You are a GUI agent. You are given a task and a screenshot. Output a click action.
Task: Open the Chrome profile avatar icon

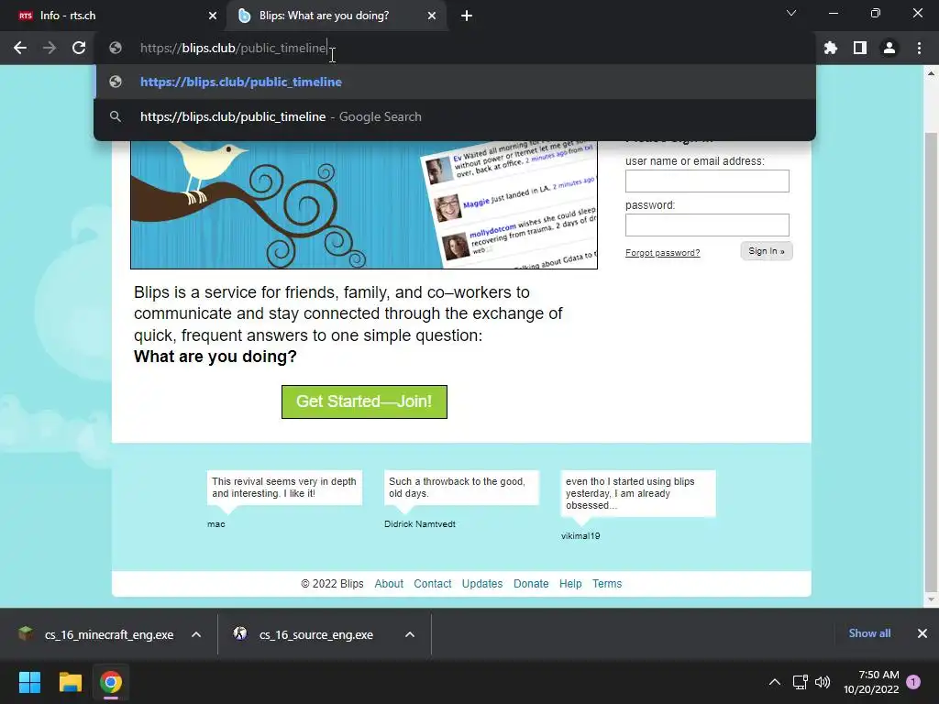[x=889, y=48]
